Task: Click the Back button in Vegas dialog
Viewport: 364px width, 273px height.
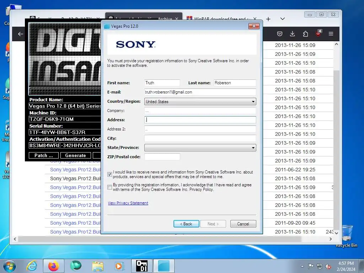Action: point(186,224)
